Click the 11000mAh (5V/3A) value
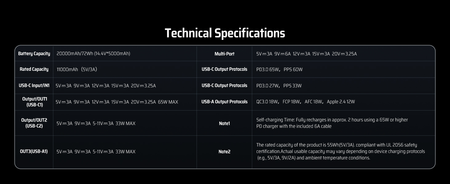Viewport: 450px width, 184px height. tap(77, 70)
